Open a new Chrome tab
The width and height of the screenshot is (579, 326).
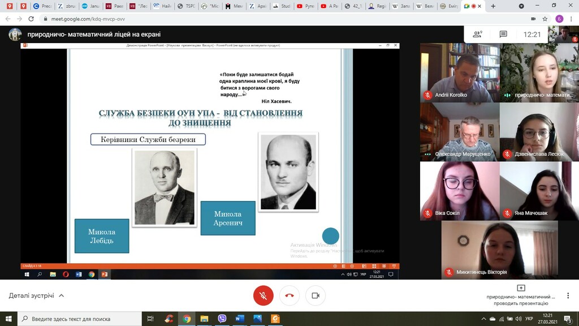493,6
